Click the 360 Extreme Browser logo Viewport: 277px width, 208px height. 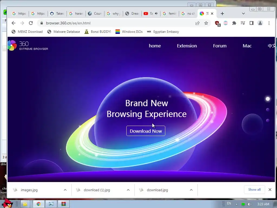click(x=28, y=45)
